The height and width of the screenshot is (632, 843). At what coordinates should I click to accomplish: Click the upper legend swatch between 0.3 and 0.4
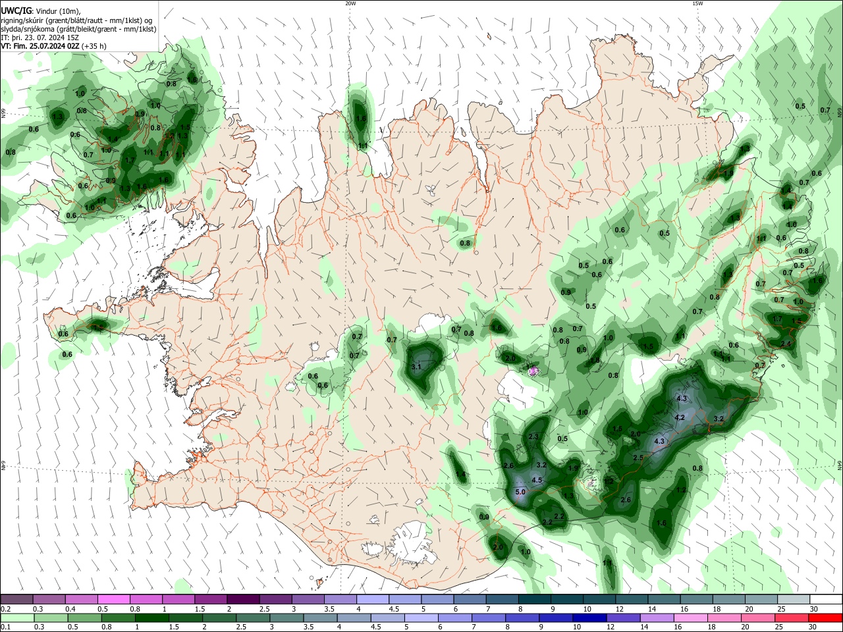[x=49, y=599]
